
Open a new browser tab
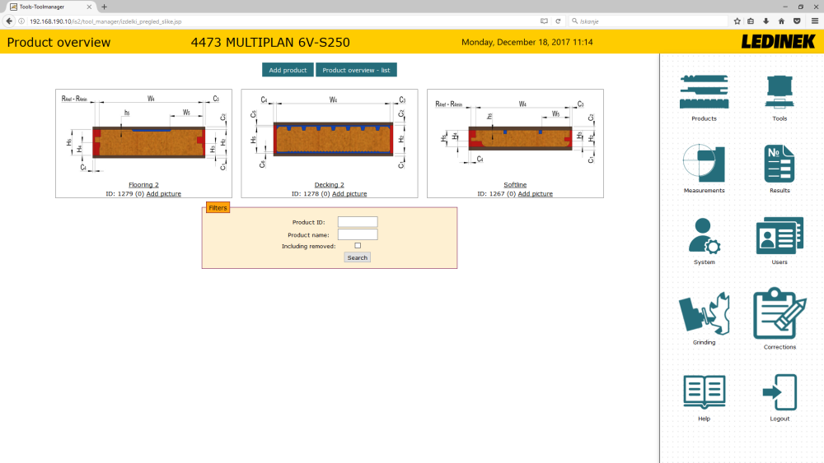coord(104,7)
